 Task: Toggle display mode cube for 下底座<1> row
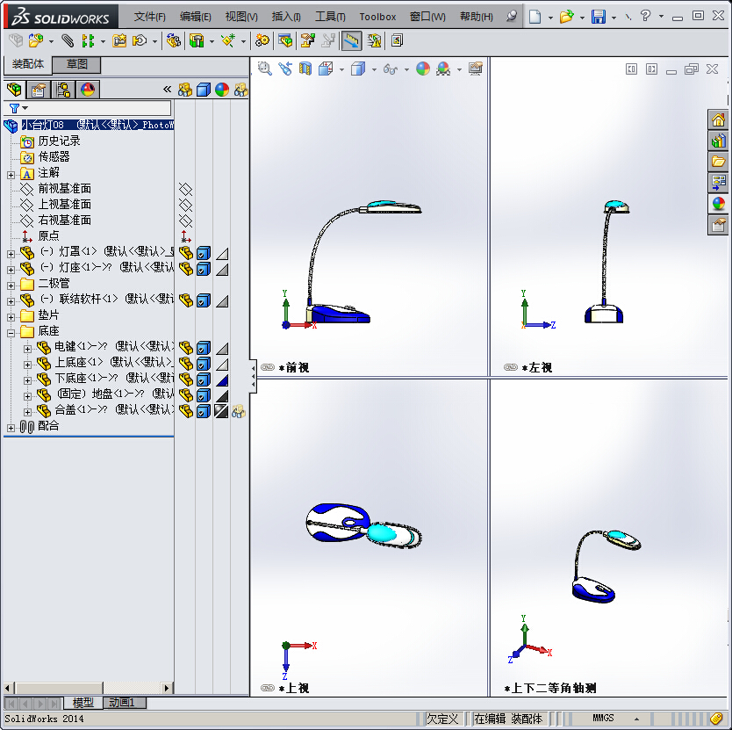[203, 379]
